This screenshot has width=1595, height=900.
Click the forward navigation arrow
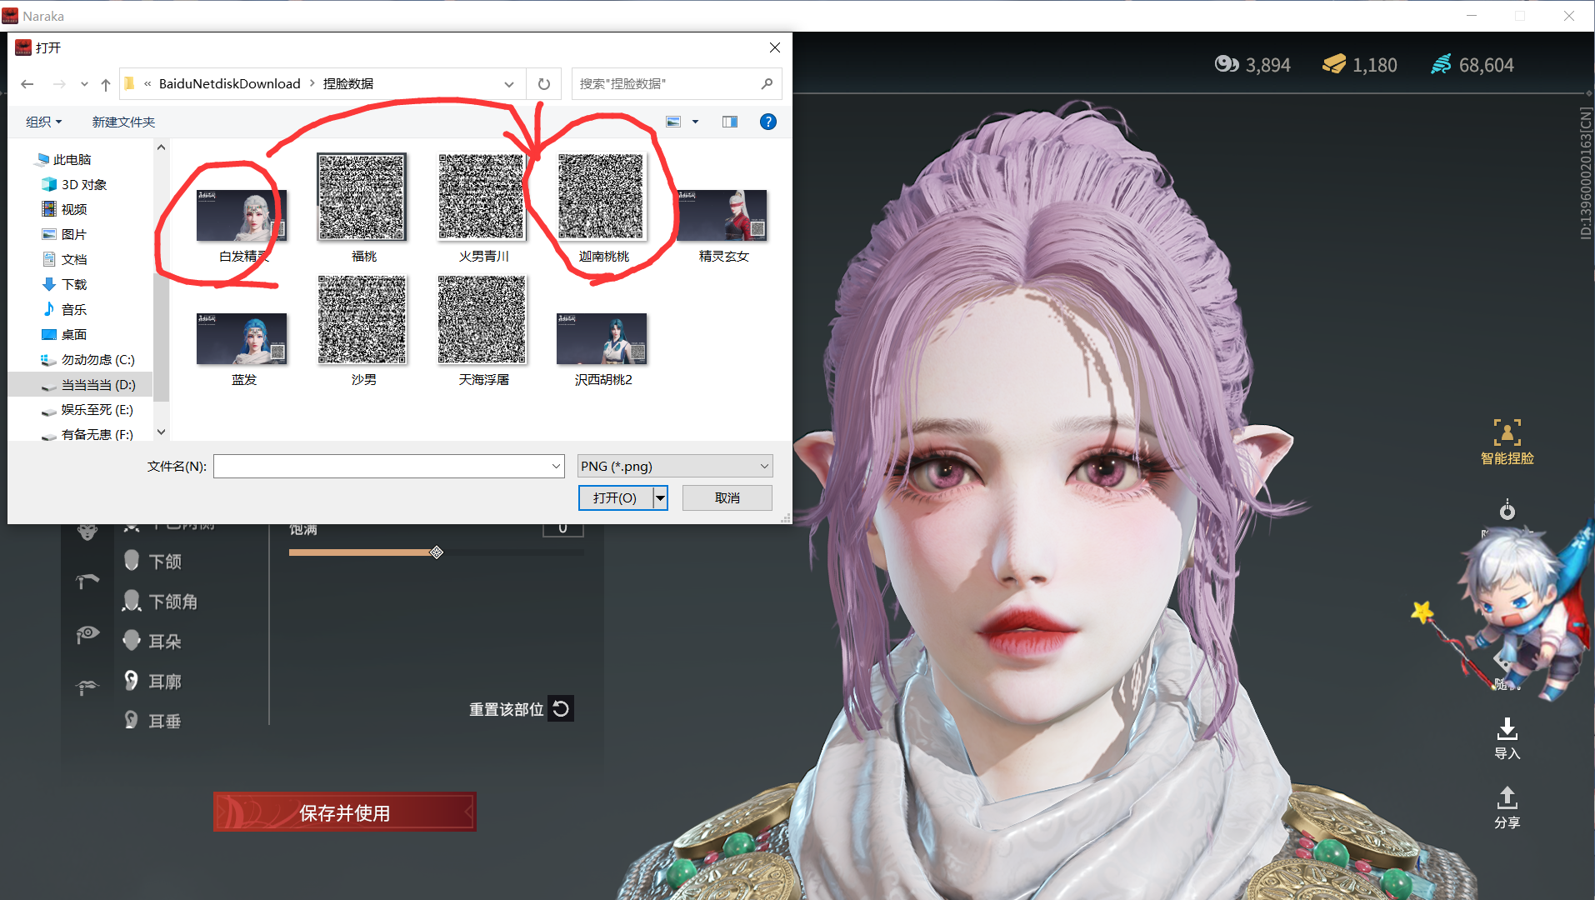[x=59, y=83]
